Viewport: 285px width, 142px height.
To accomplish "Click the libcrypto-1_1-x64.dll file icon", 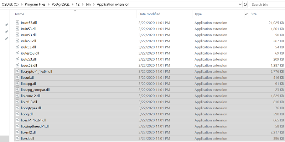I will click(x=17, y=71).
